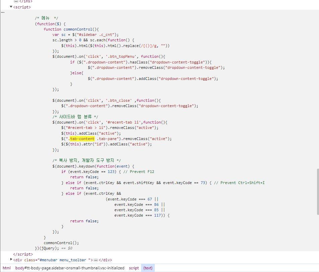Click '(event.keyCode === 67 ||' line
The width and height of the screenshot is (319, 272).
132,199
